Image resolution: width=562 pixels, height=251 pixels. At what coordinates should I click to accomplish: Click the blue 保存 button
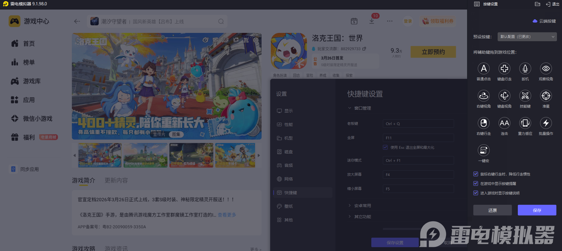[537, 210]
